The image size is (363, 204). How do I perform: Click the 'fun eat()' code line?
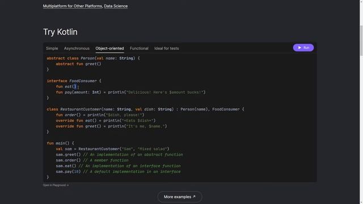click(x=66, y=87)
